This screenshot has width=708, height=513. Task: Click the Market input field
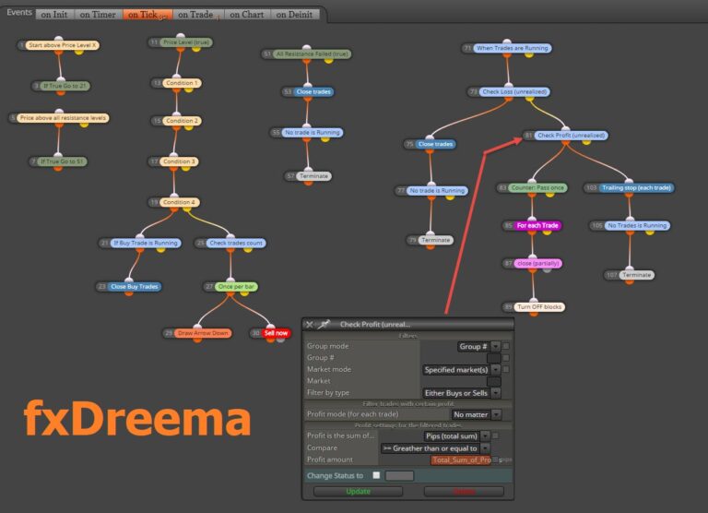pos(493,381)
